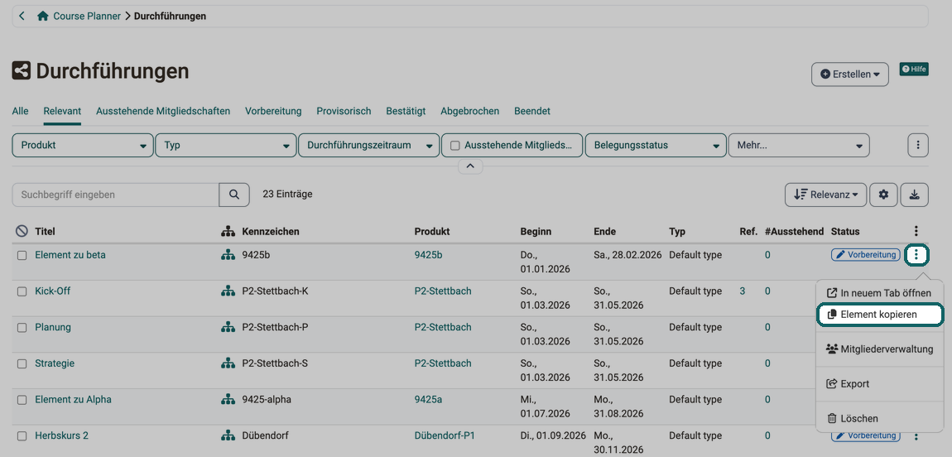Click the magnifier search button

point(234,195)
